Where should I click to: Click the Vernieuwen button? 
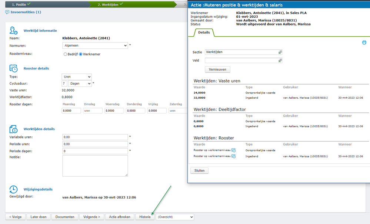217,69
